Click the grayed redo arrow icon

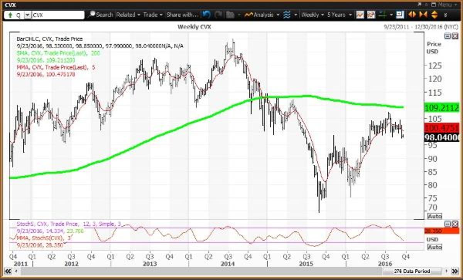coord(218,15)
